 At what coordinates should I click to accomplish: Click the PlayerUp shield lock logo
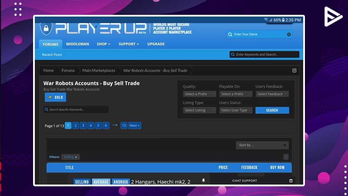click(46, 28)
